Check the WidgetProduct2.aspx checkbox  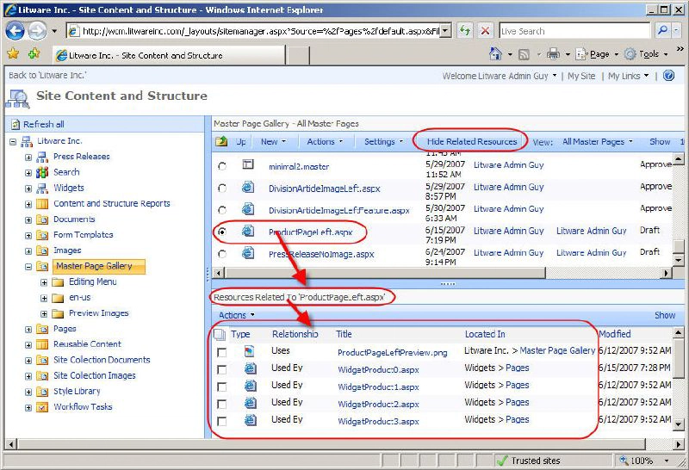pyautogui.click(x=222, y=404)
